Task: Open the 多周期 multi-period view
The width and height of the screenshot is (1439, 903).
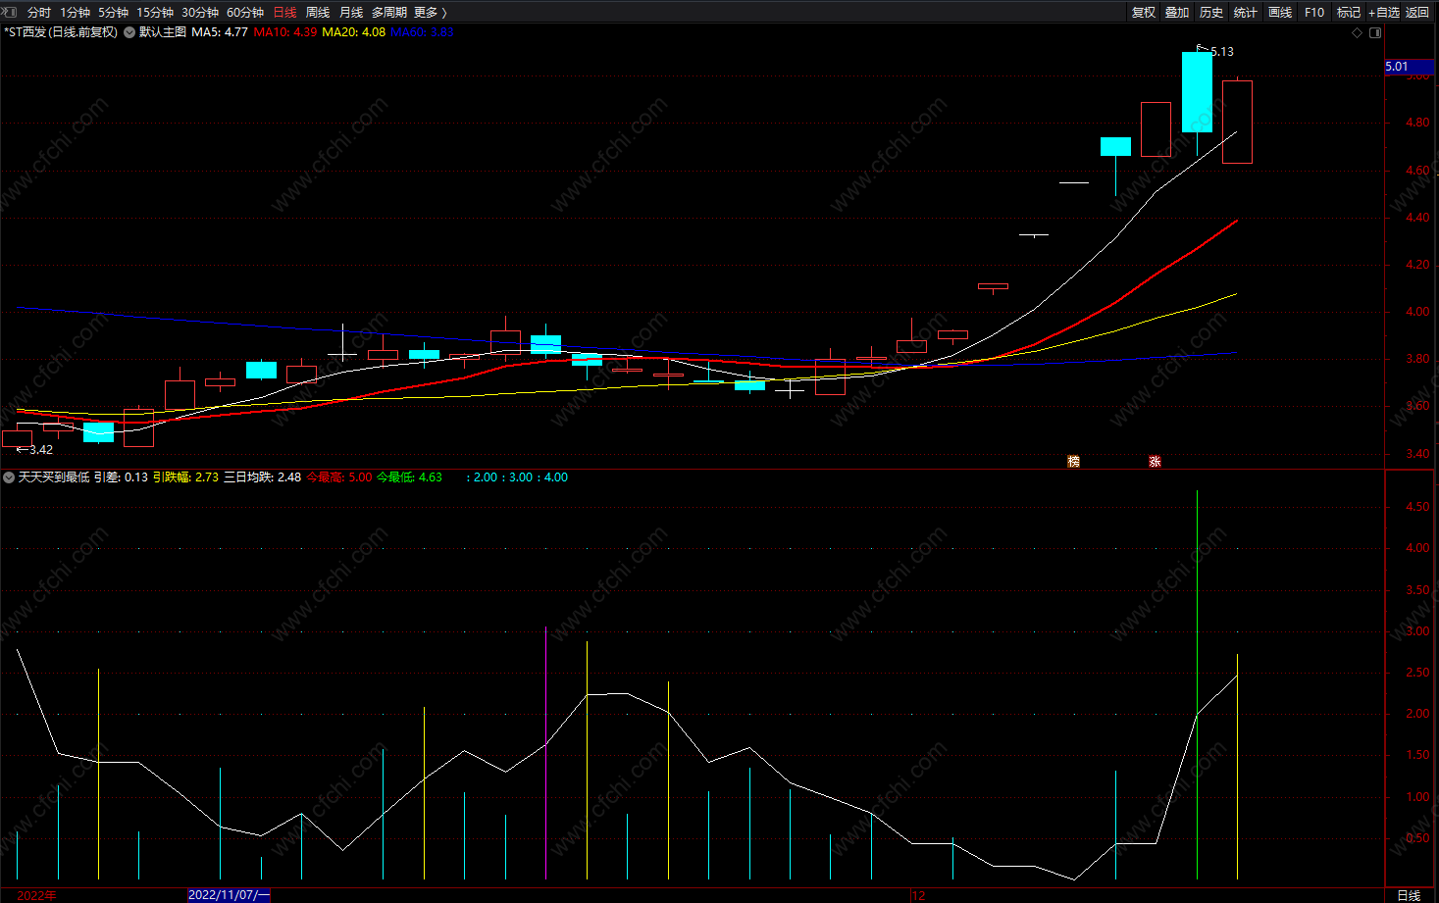Action: coord(389,13)
